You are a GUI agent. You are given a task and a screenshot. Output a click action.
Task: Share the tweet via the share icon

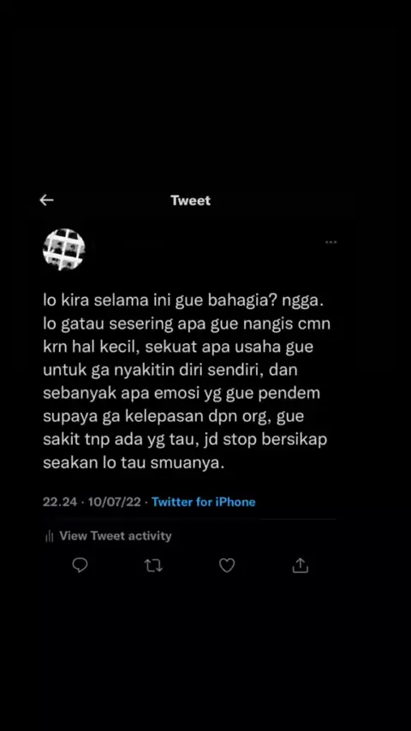click(301, 566)
